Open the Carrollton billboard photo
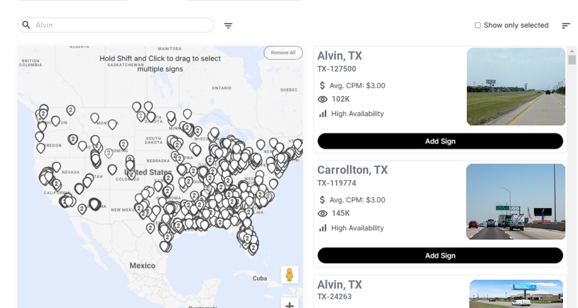578x308 pixels. tap(516, 201)
